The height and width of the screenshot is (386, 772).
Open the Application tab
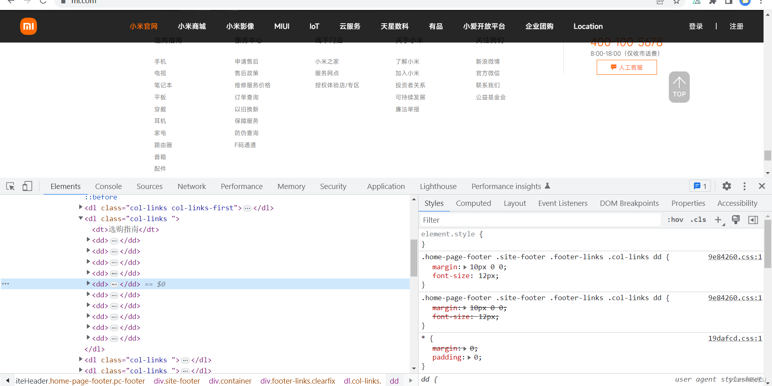386,186
